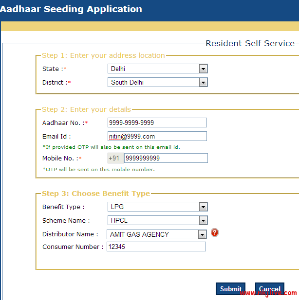Click the Consumer Number input field

click(156, 247)
